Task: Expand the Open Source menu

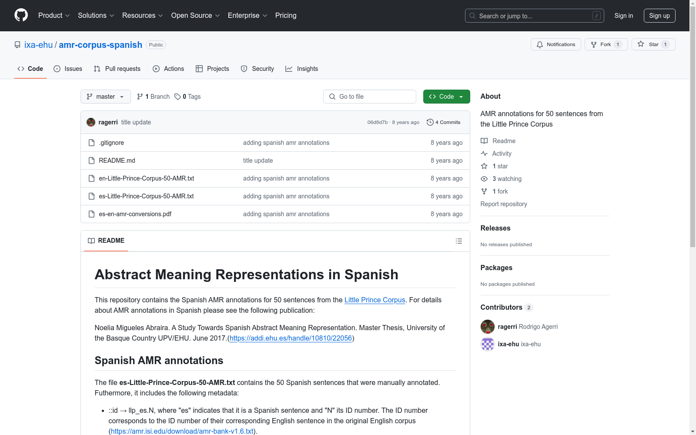Action: (x=196, y=16)
